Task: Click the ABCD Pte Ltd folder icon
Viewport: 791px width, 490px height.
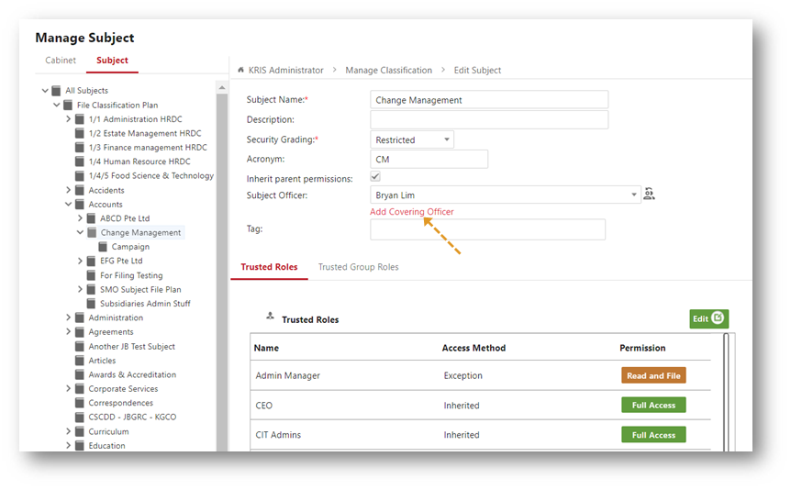Action: (x=91, y=218)
